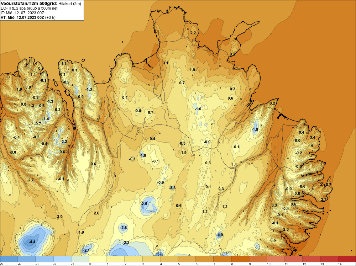This screenshot has height=266, width=356.
Task: Click the '-2.8' temperature value
Action: 124,228
